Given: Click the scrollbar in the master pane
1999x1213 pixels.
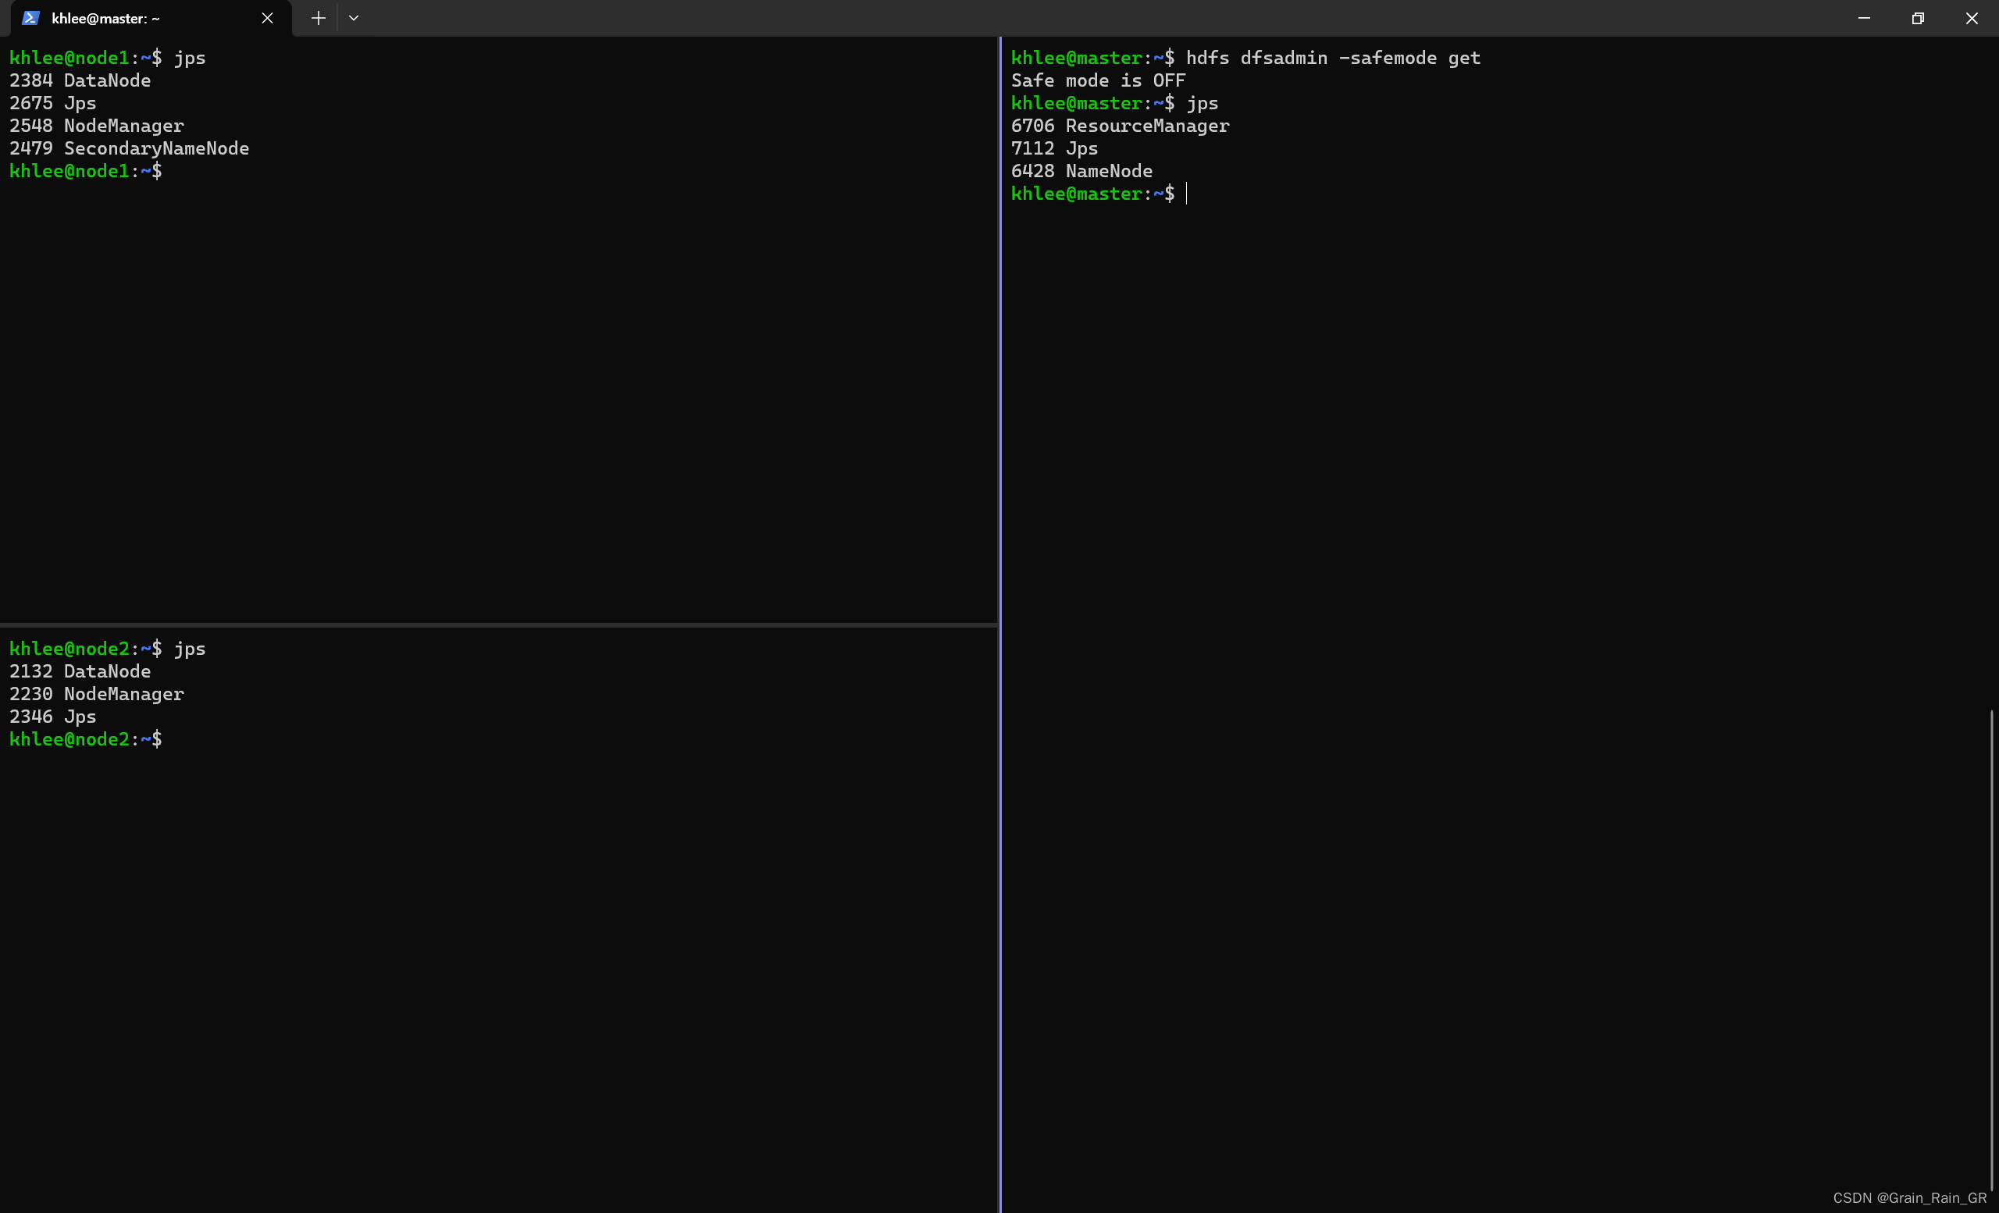Looking at the screenshot, I should (x=1991, y=948).
